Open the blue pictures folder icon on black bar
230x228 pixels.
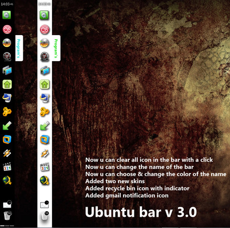(7, 70)
